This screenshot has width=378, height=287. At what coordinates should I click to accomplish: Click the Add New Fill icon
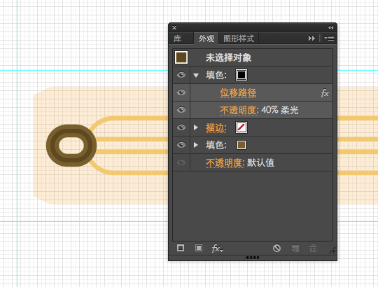click(x=199, y=248)
